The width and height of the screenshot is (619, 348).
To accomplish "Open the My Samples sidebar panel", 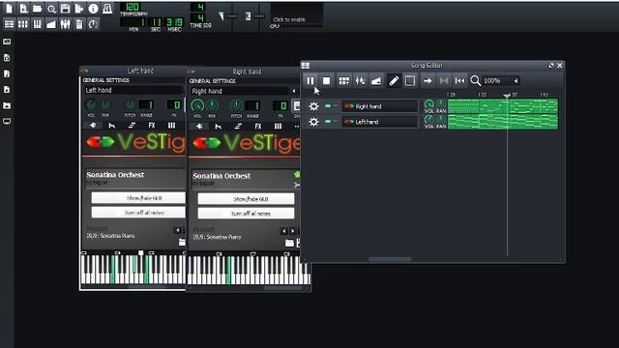I will (7, 73).
